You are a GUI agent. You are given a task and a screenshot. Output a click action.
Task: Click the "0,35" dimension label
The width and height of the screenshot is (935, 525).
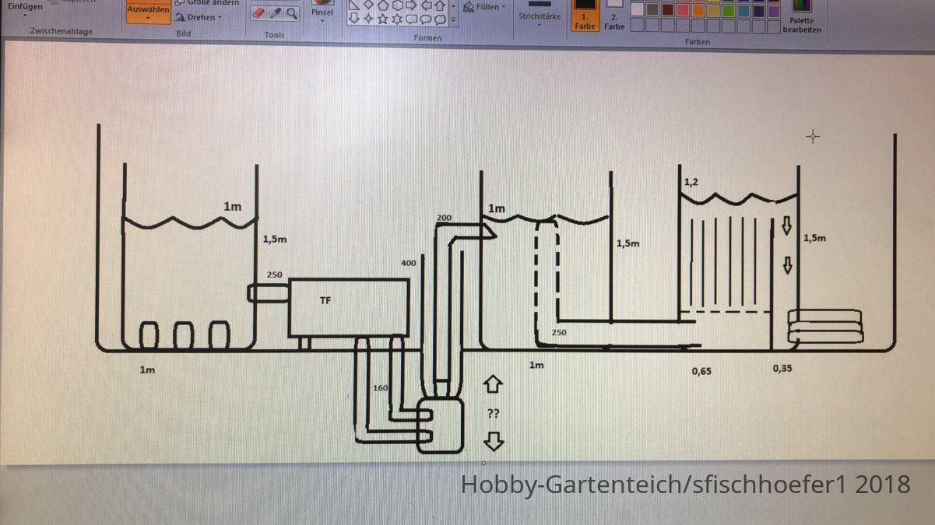point(782,369)
